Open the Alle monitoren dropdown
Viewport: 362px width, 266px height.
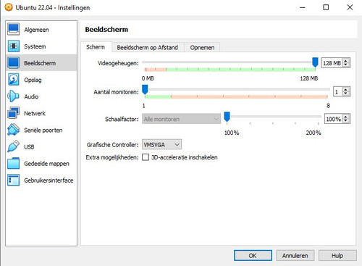[181, 119]
